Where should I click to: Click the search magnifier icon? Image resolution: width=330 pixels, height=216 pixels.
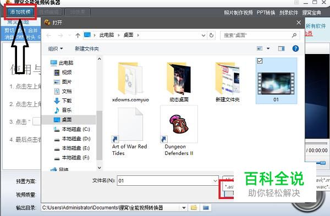[294, 35]
